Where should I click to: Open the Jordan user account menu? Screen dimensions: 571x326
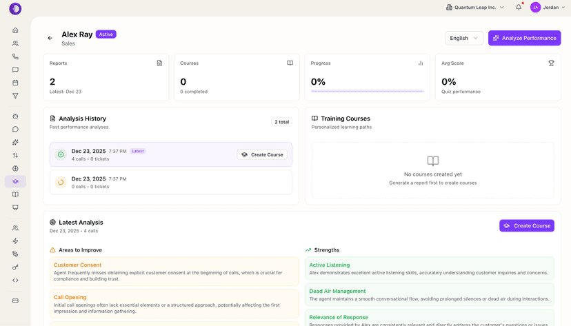point(548,8)
